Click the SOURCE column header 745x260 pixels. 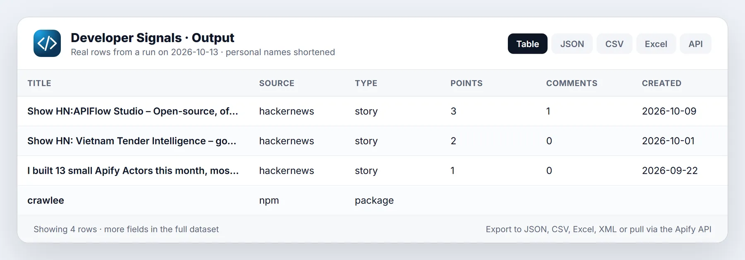click(276, 83)
